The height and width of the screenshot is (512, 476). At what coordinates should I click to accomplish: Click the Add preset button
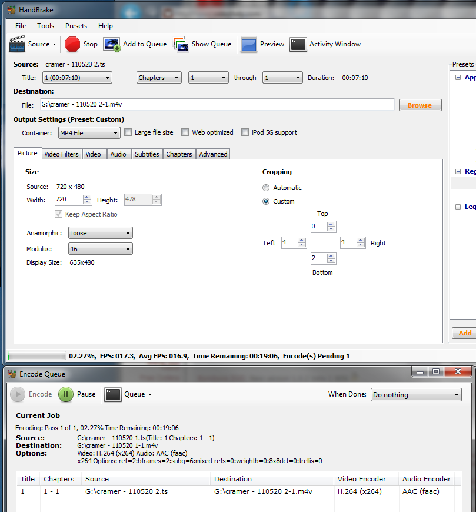click(464, 333)
